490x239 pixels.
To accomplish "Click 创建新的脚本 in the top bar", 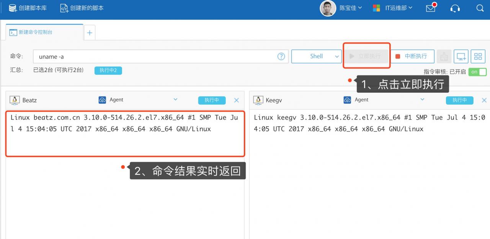I will (82, 8).
